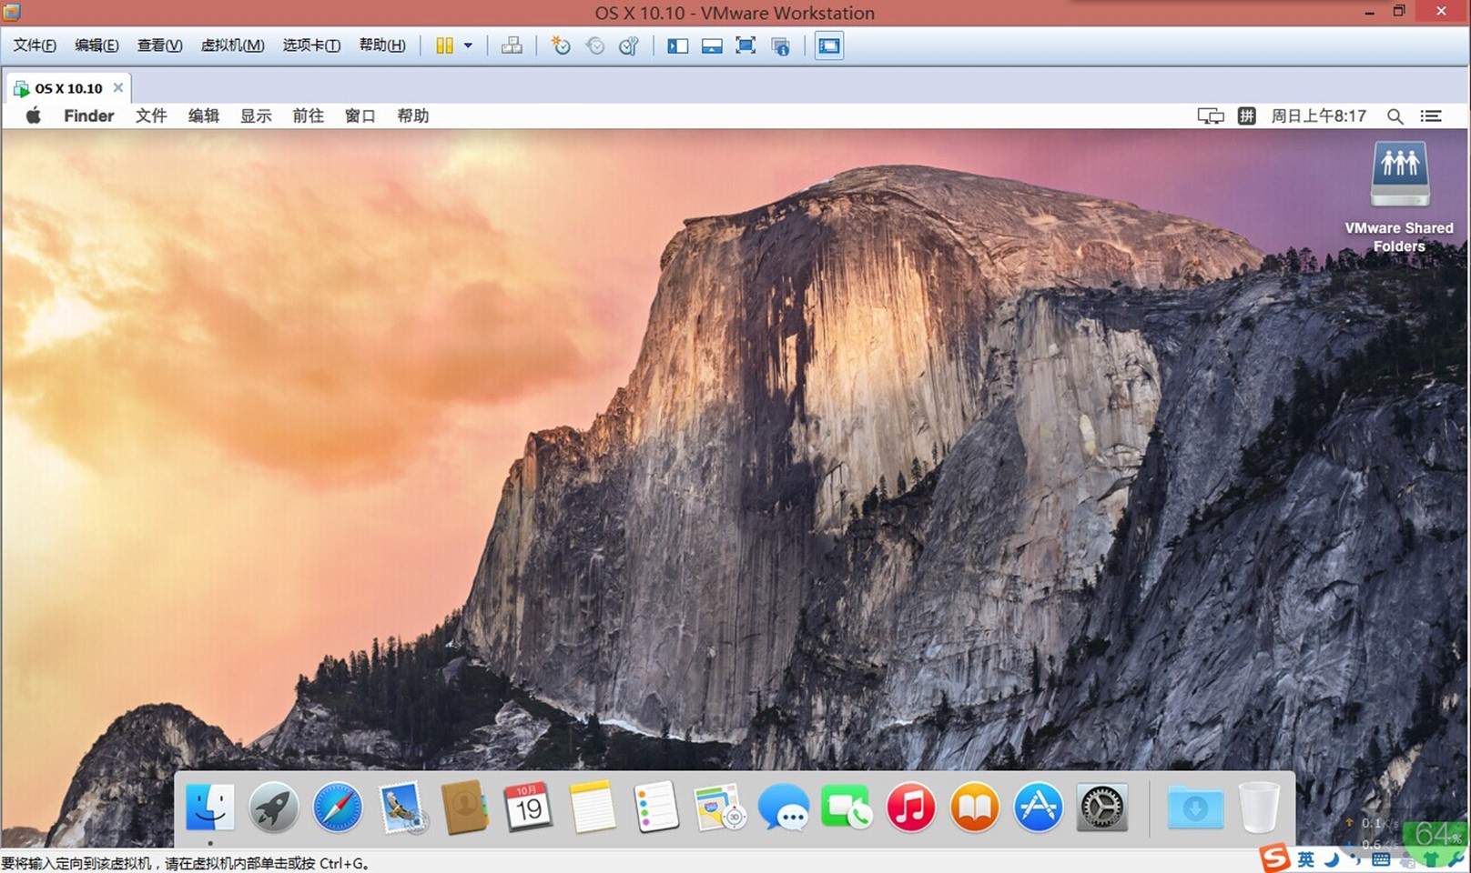Toggle the Sogou punctuation mode icon
The image size is (1471, 873).
coord(1355,859)
